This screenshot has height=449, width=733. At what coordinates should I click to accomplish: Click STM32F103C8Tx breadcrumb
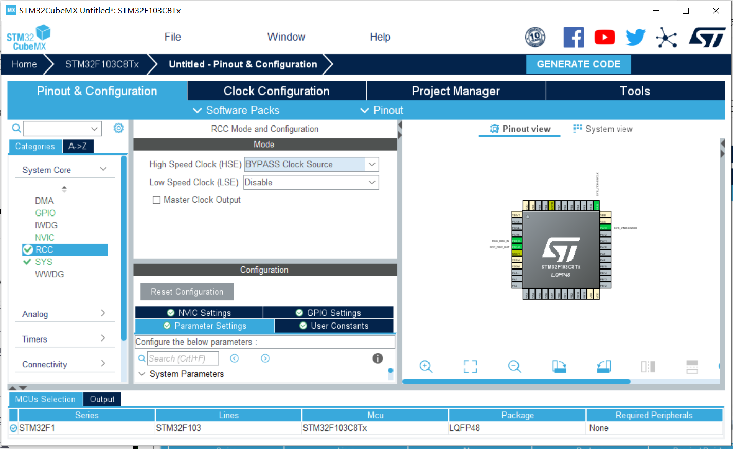(102, 64)
